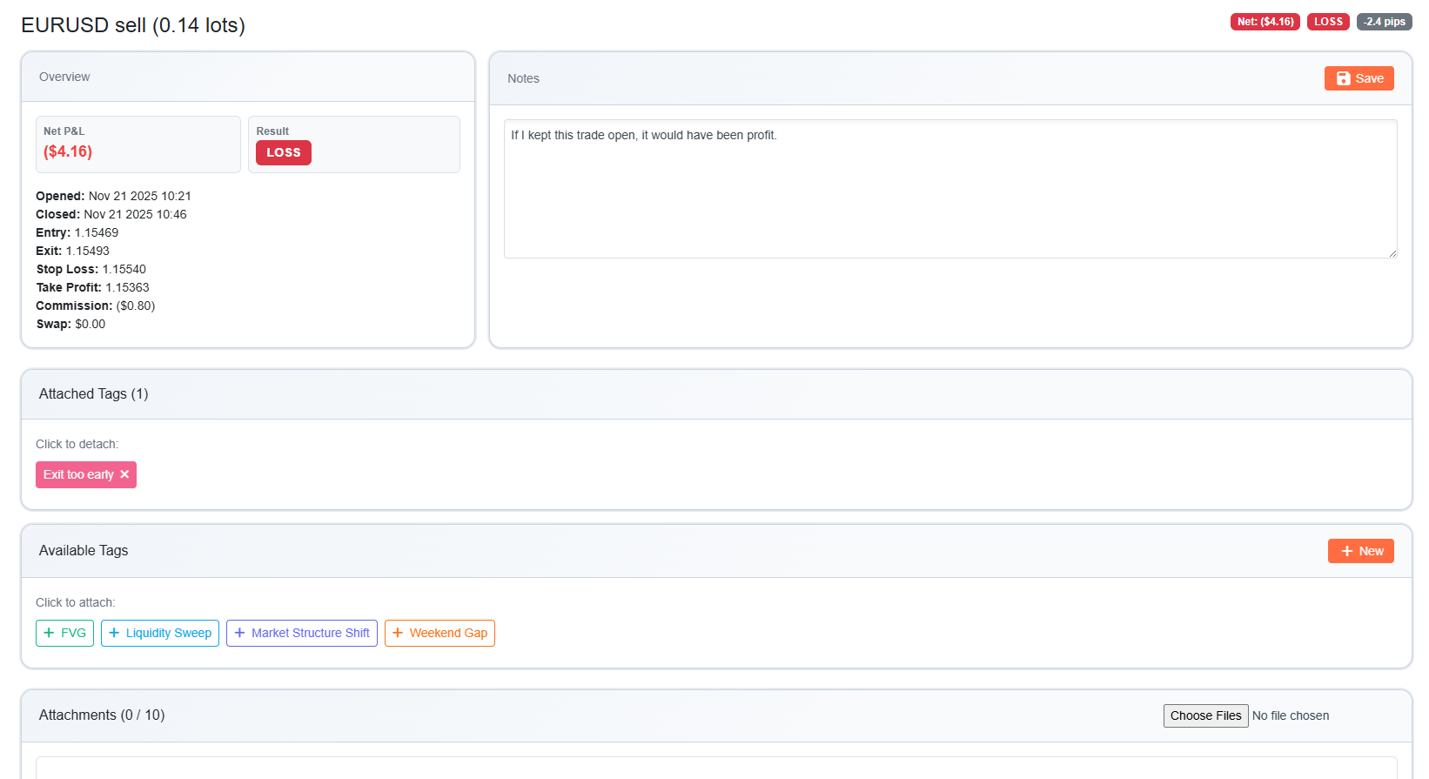Click the plus icon on the FVG tag
Screen dimensions: 1429x779
click(49, 633)
